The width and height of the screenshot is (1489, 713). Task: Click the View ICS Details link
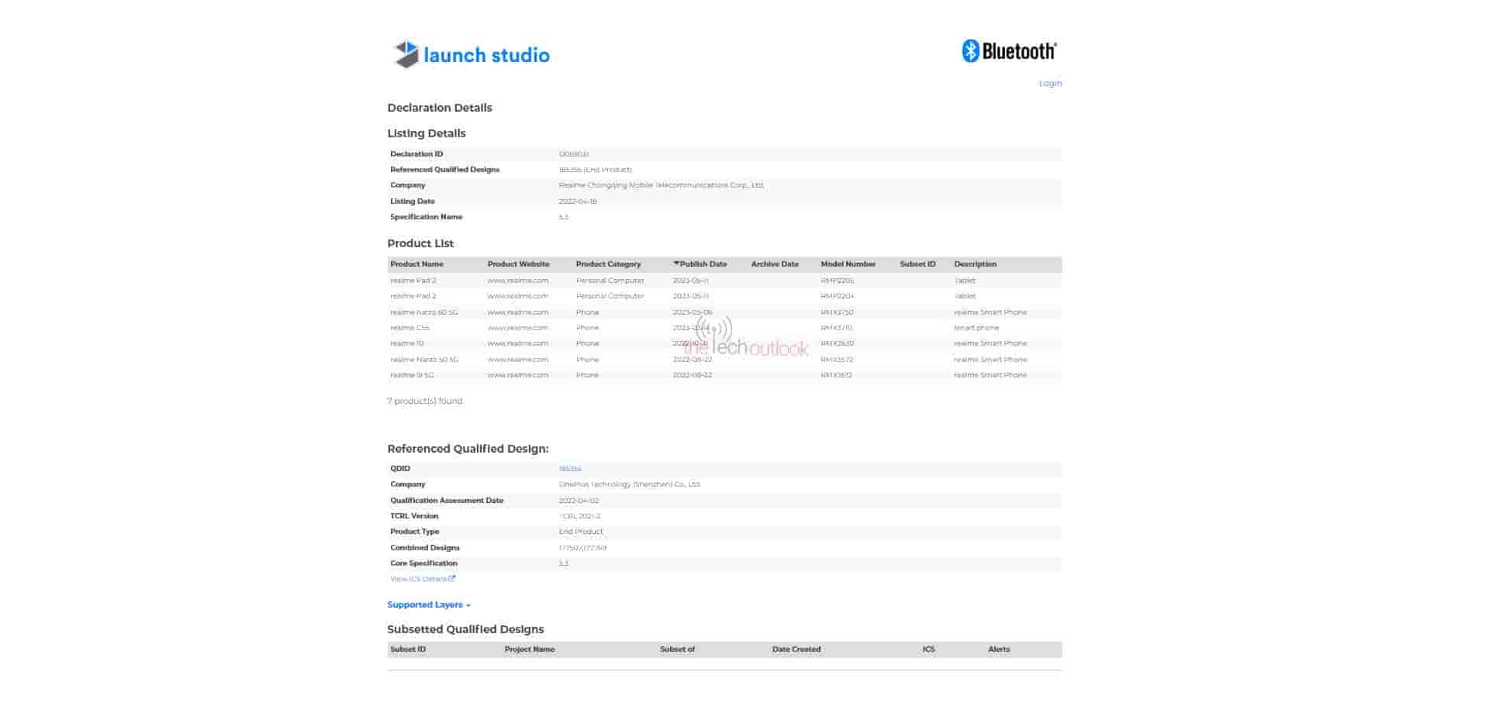pyautogui.click(x=419, y=578)
